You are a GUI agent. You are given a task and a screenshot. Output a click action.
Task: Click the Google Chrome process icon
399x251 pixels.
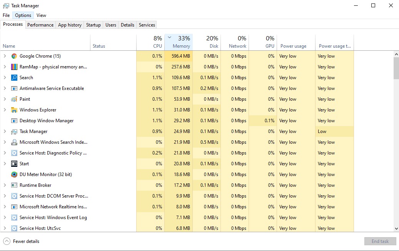click(14, 56)
